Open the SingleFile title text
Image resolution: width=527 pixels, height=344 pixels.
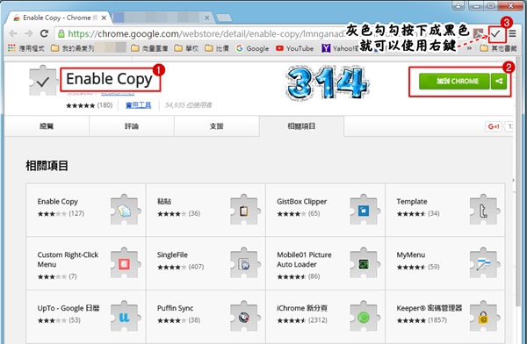pyautogui.click(x=172, y=255)
